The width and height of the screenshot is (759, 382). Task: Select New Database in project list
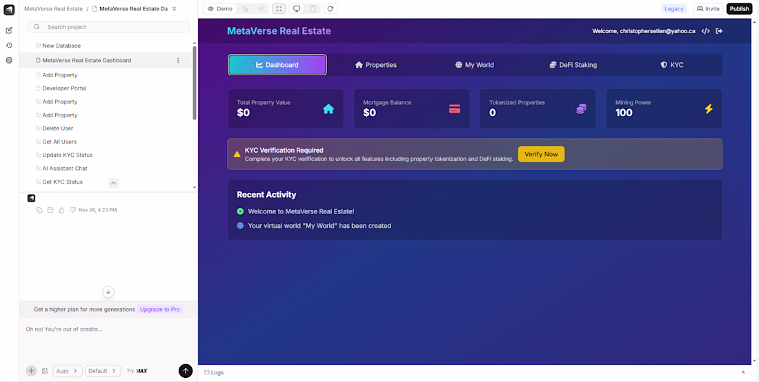click(61, 46)
